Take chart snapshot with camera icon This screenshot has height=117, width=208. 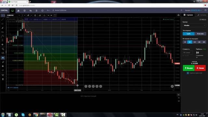pos(178,15)
